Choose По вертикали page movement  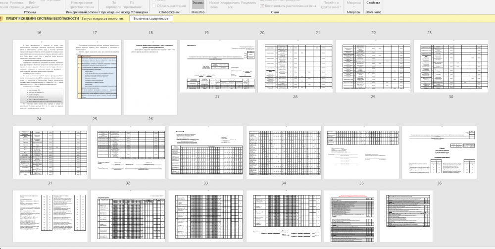pyautogui.click(x=114, y=4)
